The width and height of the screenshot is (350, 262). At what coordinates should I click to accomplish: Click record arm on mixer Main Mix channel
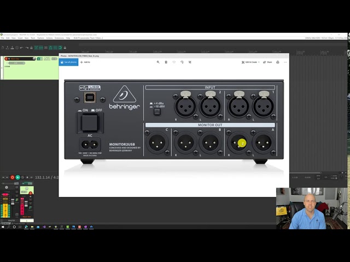pyautogui.click(x=31, y=193)
